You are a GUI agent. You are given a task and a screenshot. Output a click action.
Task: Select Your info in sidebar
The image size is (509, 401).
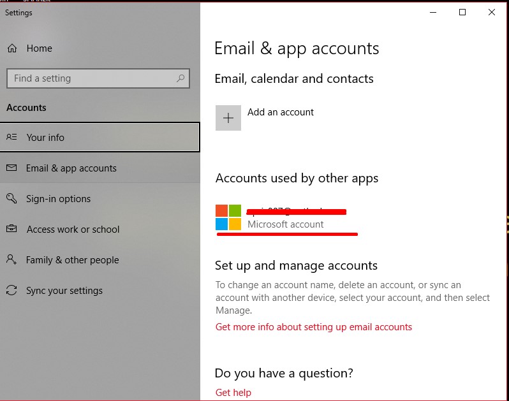100,137
